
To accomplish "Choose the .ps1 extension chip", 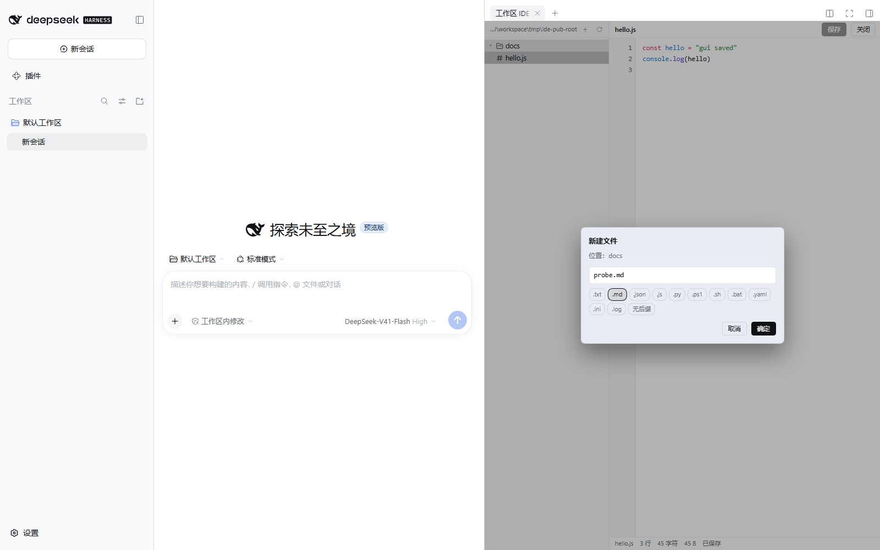I will click(x=697, y=295).
